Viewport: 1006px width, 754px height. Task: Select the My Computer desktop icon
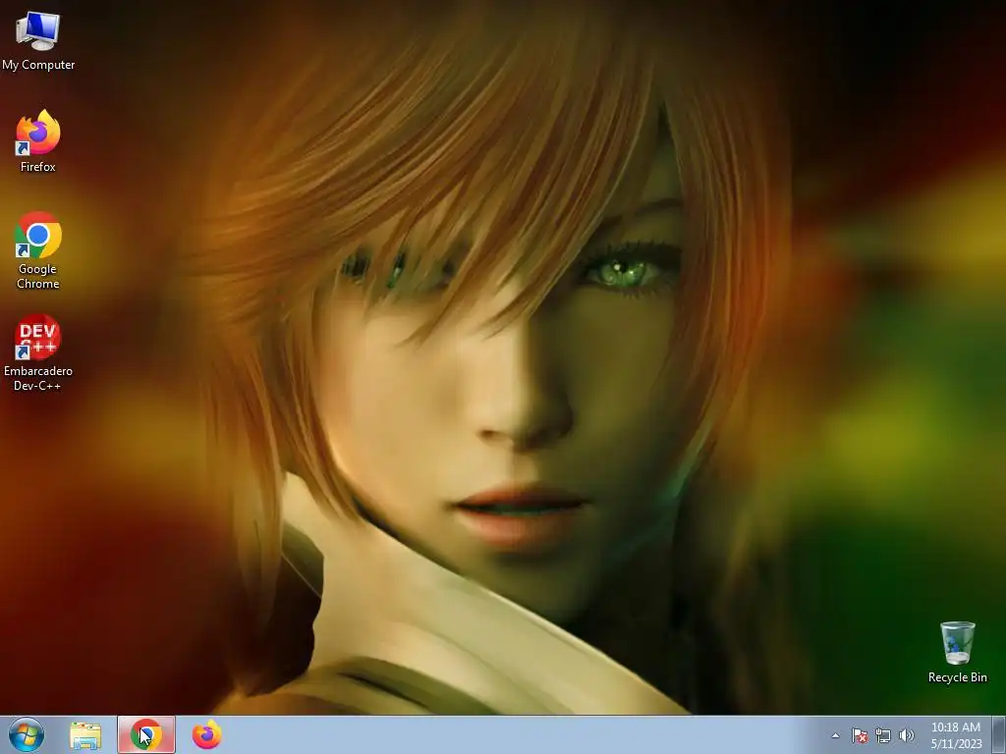tap(38, 39)
